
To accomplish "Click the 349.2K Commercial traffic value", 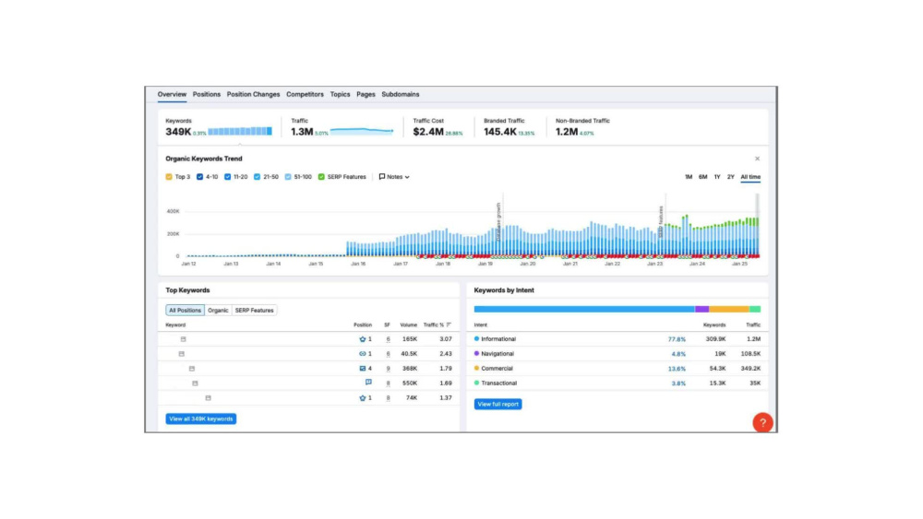I will coord(750,369).
